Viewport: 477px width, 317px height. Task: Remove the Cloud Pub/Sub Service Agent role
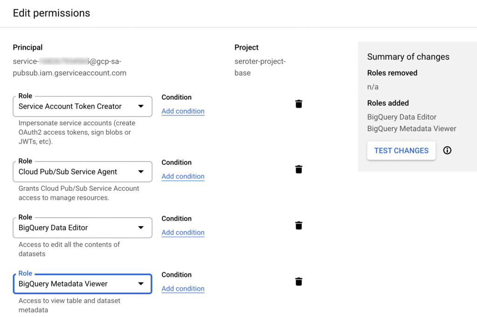click(x=299, y=169)
